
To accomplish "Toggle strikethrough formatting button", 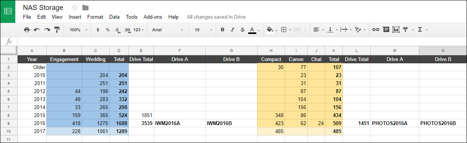I will [x=242, y=30].
